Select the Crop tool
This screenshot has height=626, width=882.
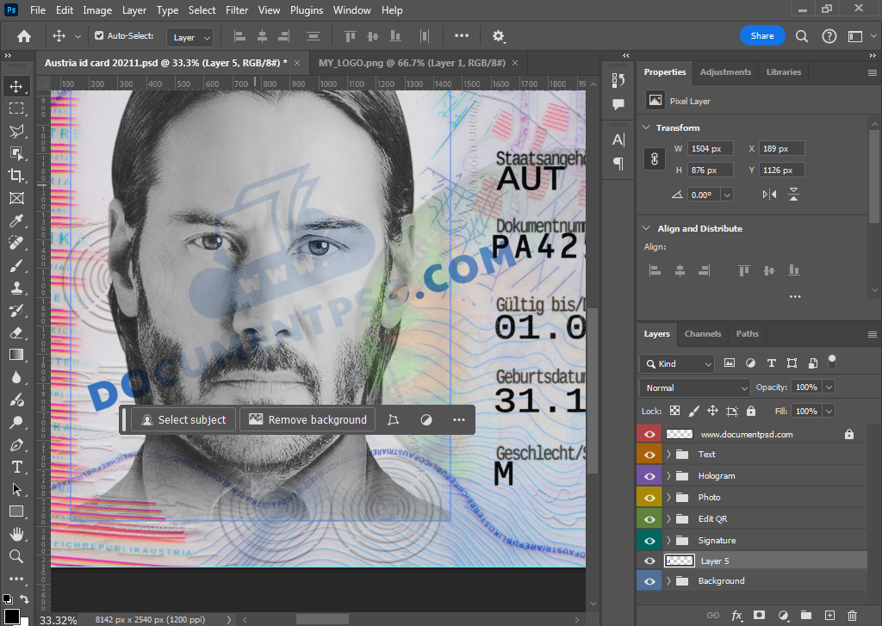pyautogui.click(x=16, y=176)
